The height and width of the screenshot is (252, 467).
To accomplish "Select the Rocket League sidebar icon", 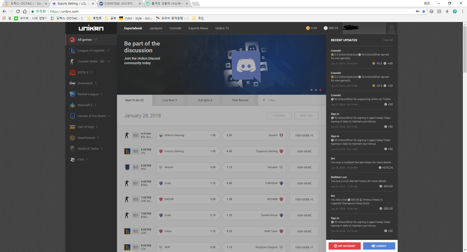I will tap(73, 94).
